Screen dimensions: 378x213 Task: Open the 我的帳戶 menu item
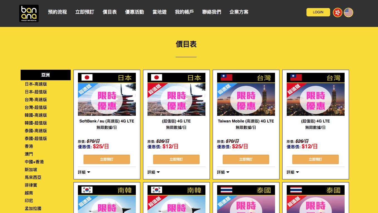click(x=184, y=12)
